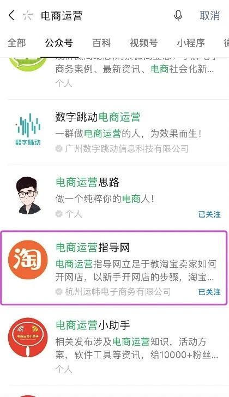Viewport: 229px width, 397px height.
Task: Tap the orange 淘 logo icon
Action: [x=28, y=260]
